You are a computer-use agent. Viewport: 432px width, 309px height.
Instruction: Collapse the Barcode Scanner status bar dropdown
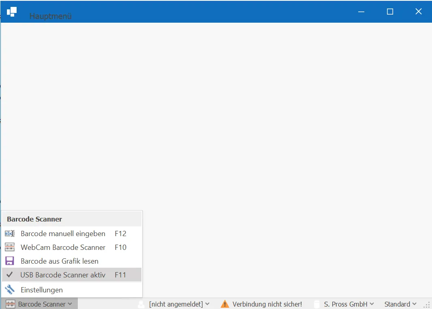39,304
